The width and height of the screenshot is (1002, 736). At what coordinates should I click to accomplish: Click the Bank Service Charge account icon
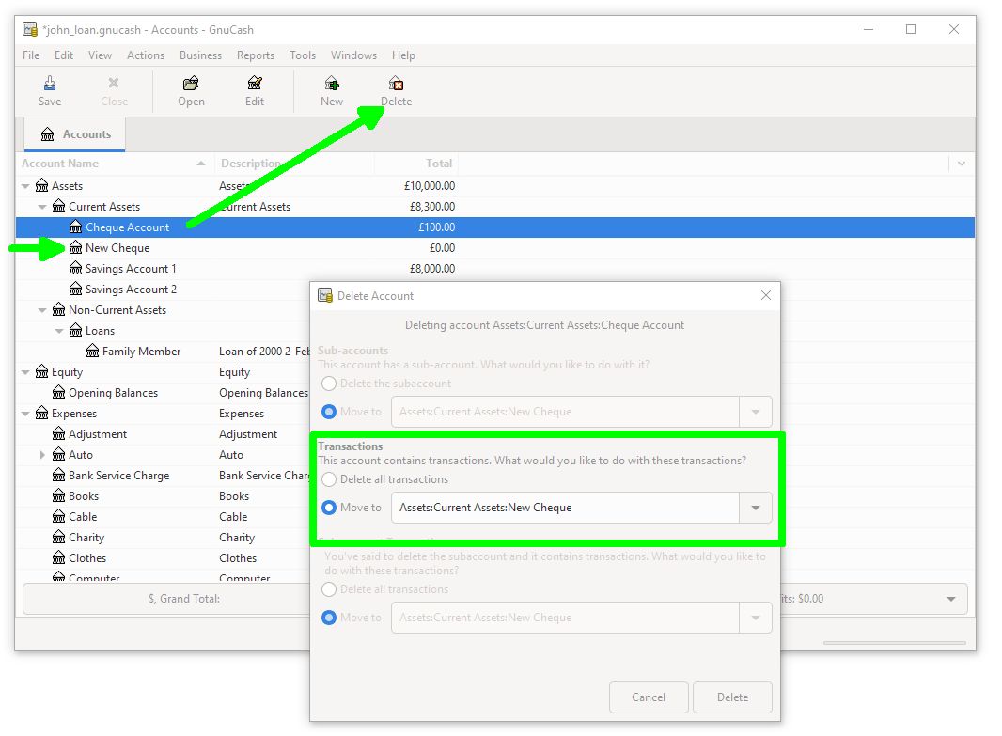(59, 476)
